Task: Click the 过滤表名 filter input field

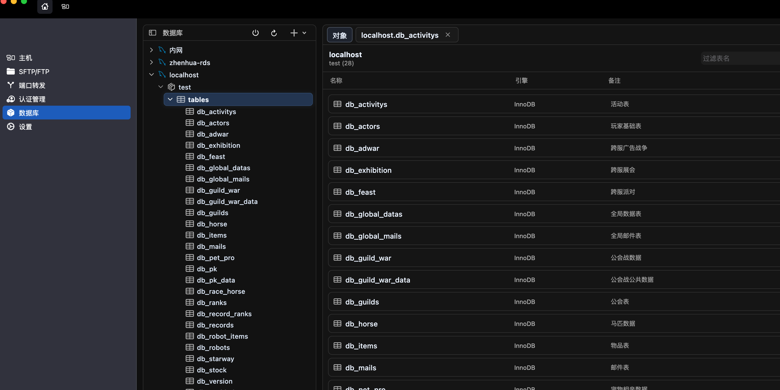Action: 739,58
